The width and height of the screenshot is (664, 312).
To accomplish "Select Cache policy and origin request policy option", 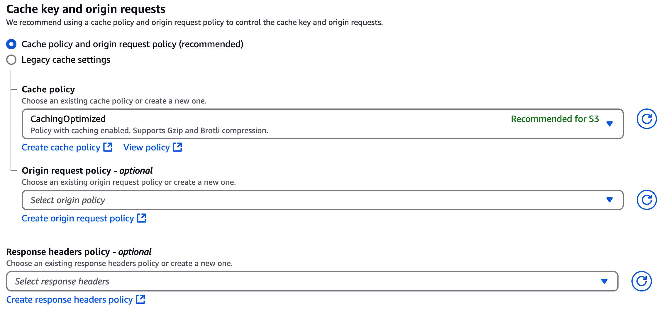I will click(11, 44).
